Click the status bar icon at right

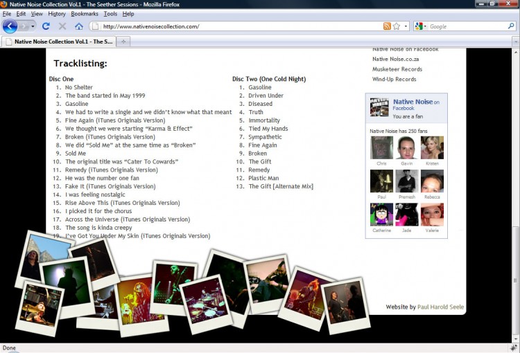pos(514,347)
